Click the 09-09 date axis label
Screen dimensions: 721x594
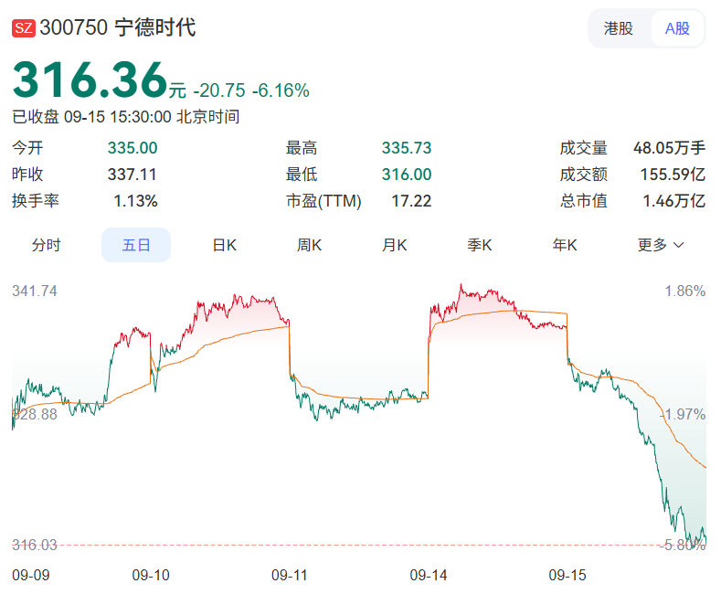coord(31,575)
